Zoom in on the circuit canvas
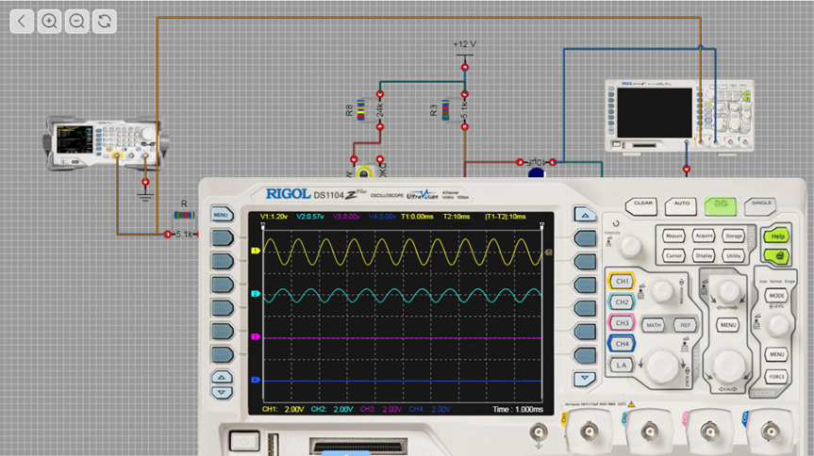This screenshot has width=814, height=456. pyautogui.click(x=50, y=21)
